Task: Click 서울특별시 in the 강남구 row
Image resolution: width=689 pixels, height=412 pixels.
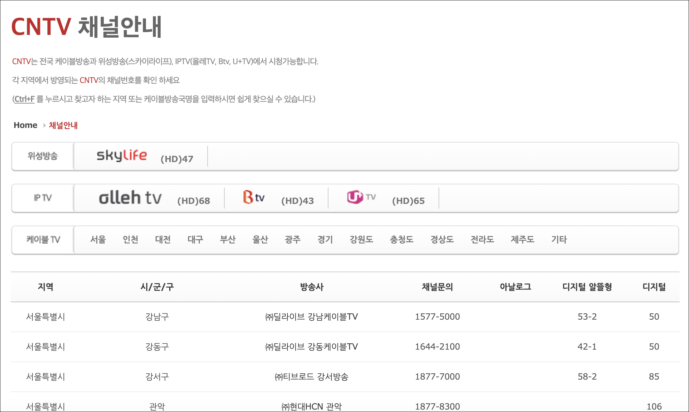Action: (x=46, y=317)
